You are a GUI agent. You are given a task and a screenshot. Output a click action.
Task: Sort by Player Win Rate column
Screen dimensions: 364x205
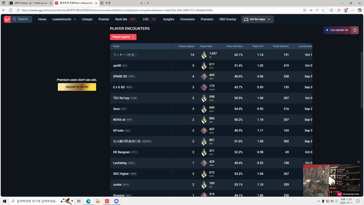coord(234,46)
